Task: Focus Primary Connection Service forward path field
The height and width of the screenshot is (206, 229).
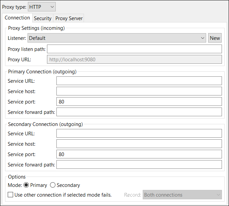Action: point(139,112)
